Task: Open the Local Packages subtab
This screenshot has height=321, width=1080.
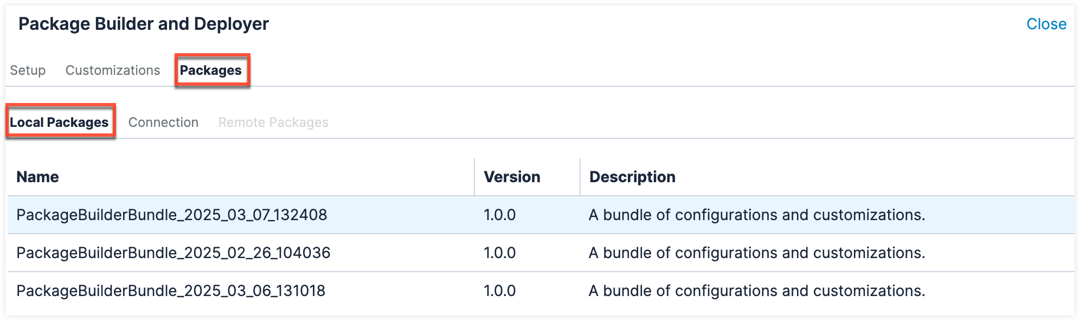Action: (59, 123)
